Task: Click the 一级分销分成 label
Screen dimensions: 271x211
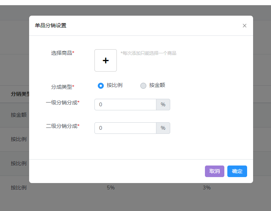Action: 63,103
